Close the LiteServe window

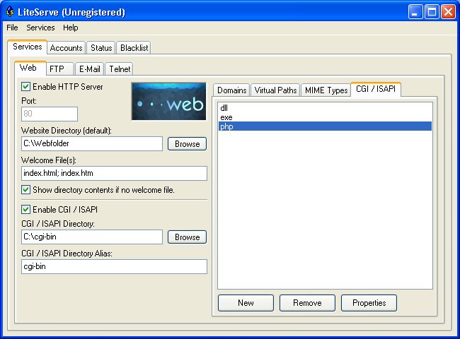tap(448, 12)
